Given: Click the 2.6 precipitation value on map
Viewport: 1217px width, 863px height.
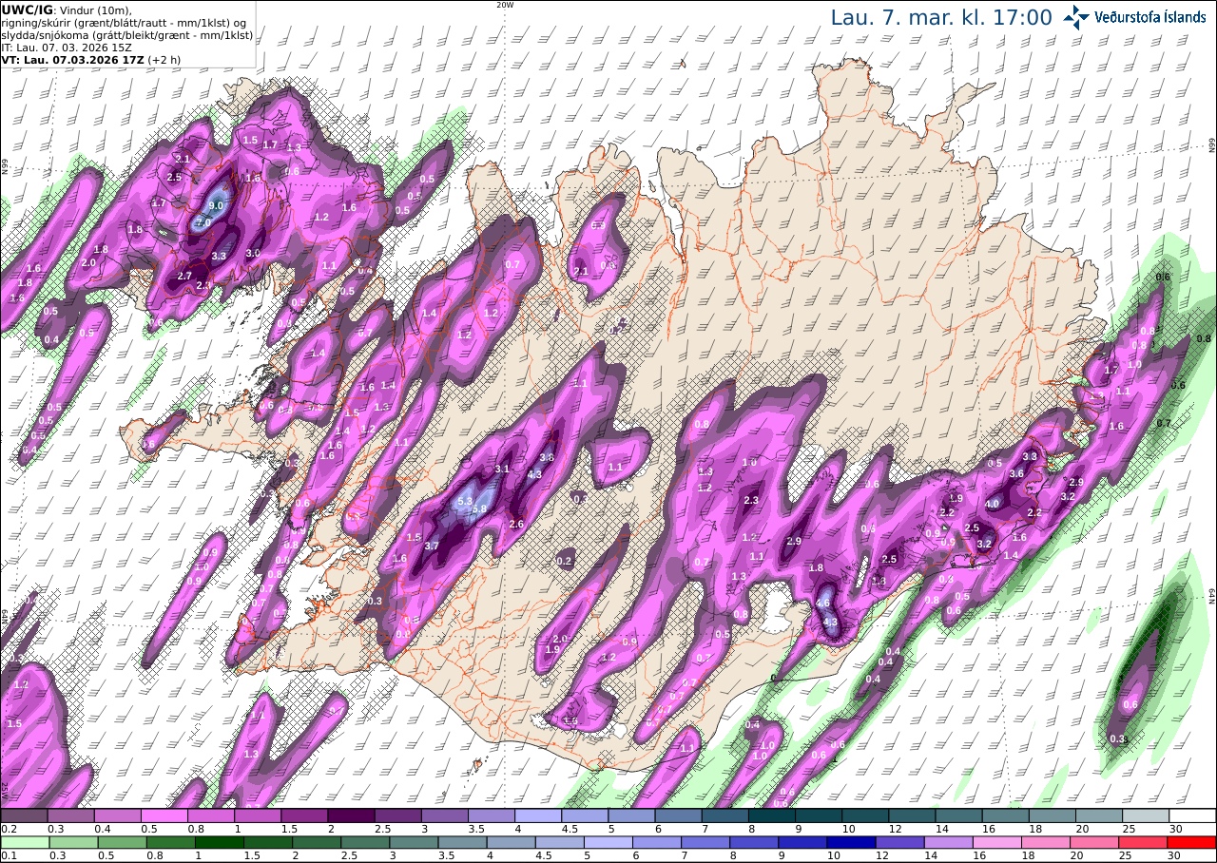Looking at the screenshot, I should tap(517, 525).
